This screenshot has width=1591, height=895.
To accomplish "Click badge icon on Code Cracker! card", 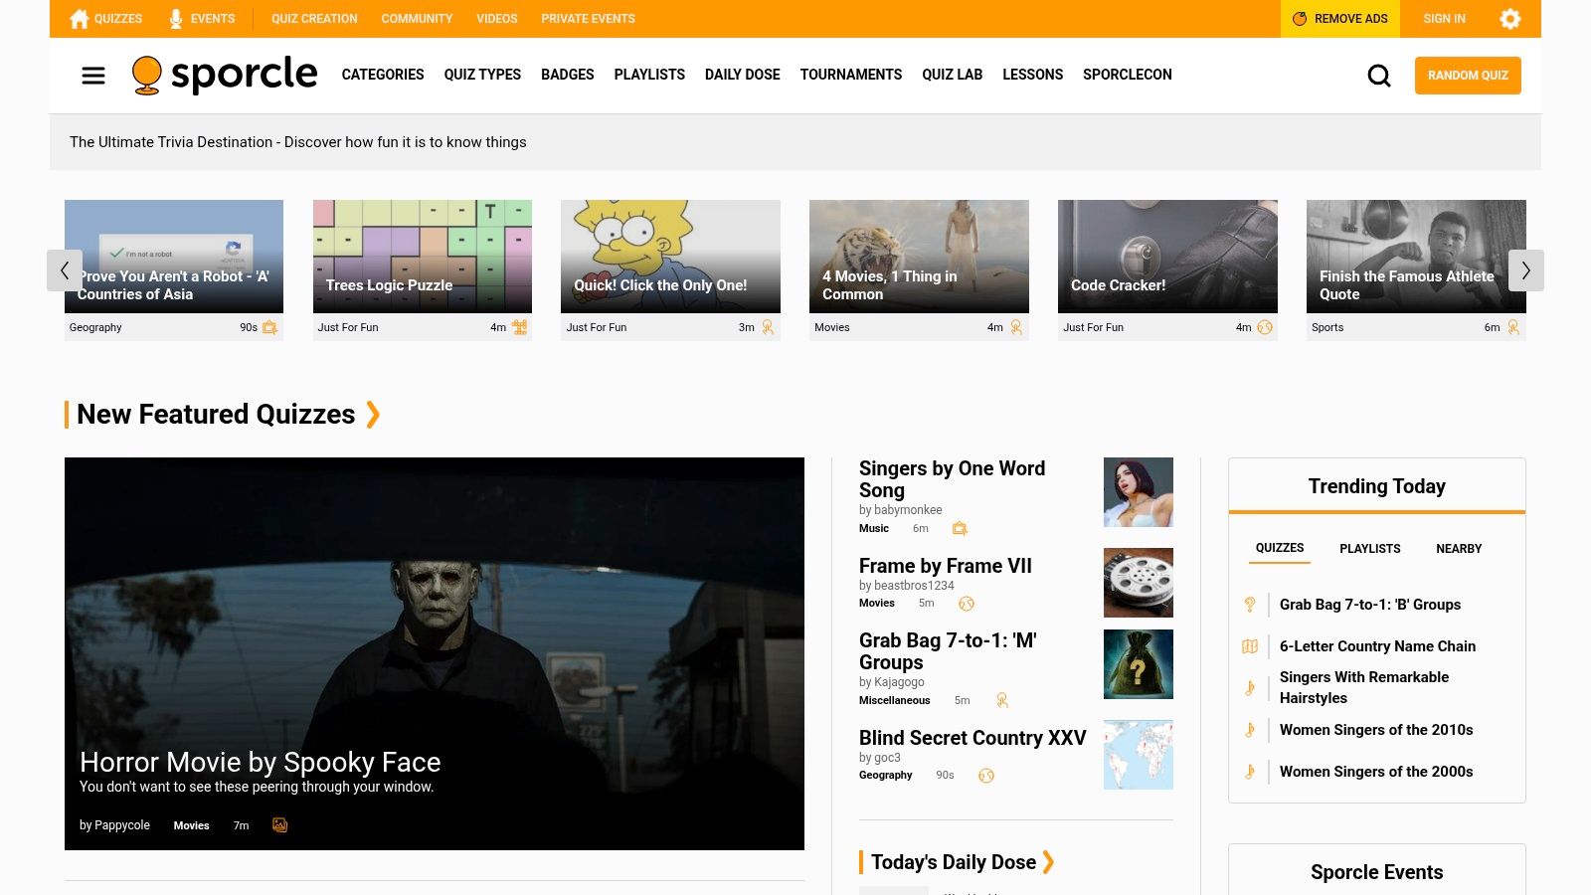I will (1265, 327).
